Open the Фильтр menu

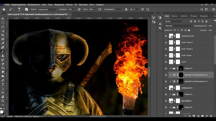coord(69,5)
